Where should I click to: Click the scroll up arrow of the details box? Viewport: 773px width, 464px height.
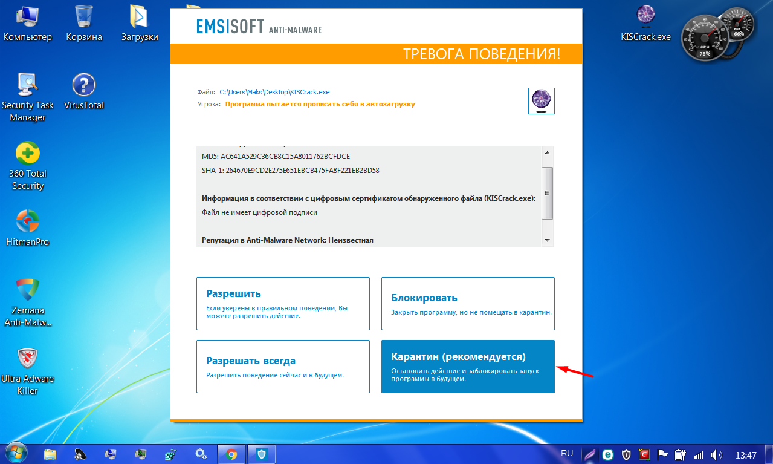click(x=548, y=152)
